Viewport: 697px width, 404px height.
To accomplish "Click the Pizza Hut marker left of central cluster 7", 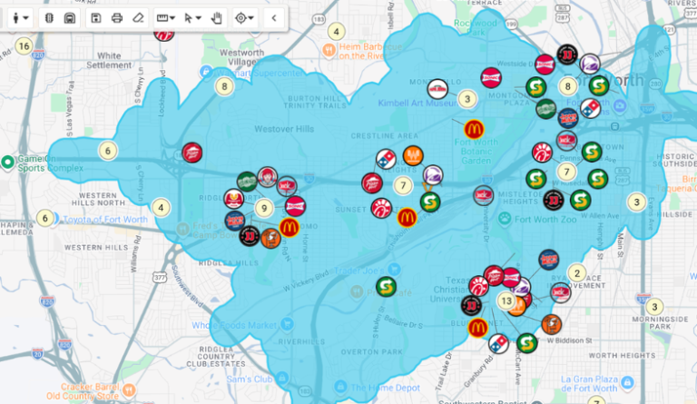I will click(x=372, y=183).
